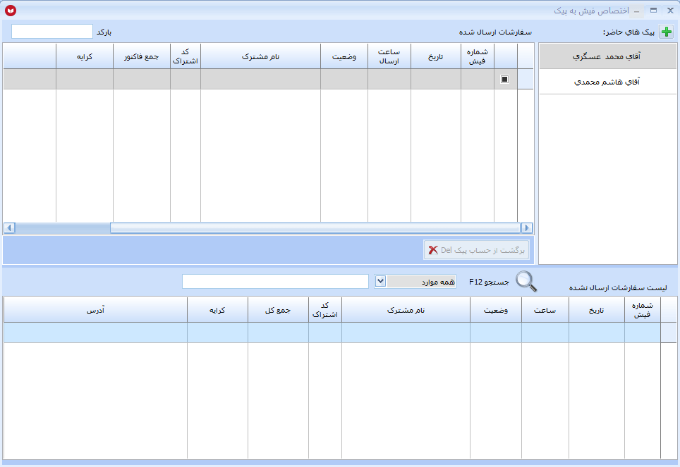Select courier آقاي محمد عسگري
Screen dimensions: 680x467
pos(607,56)
